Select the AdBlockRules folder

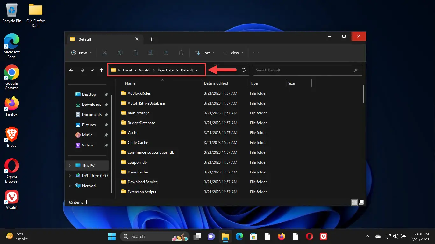(x=139, y=93)
